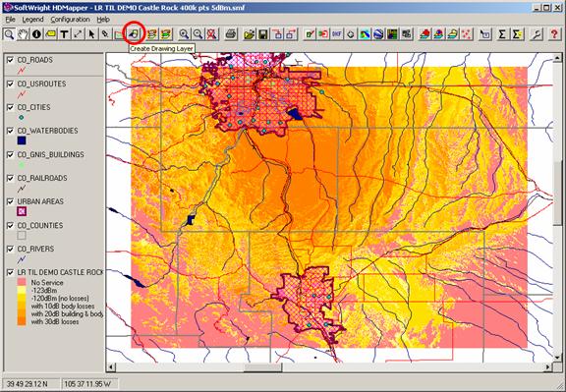Click the dark grid map toolbar icon
Viewport: 566px width, 392px height.
coord(392,34)
